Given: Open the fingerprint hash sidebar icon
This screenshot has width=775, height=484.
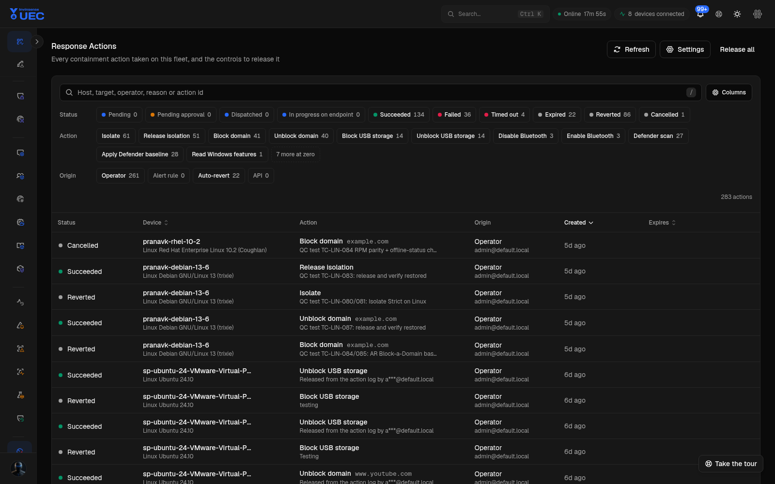Looking at the screenshot, I should point(20,199).
